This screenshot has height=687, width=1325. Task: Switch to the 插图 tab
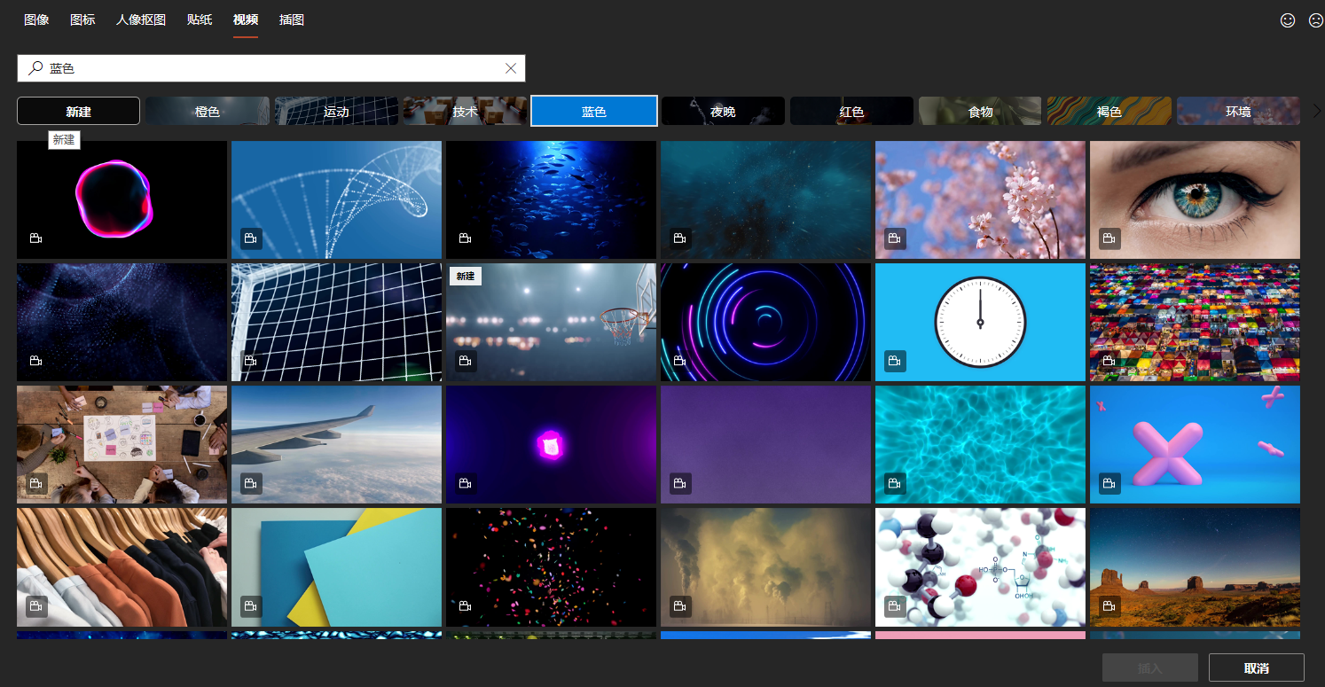point(292,20)
